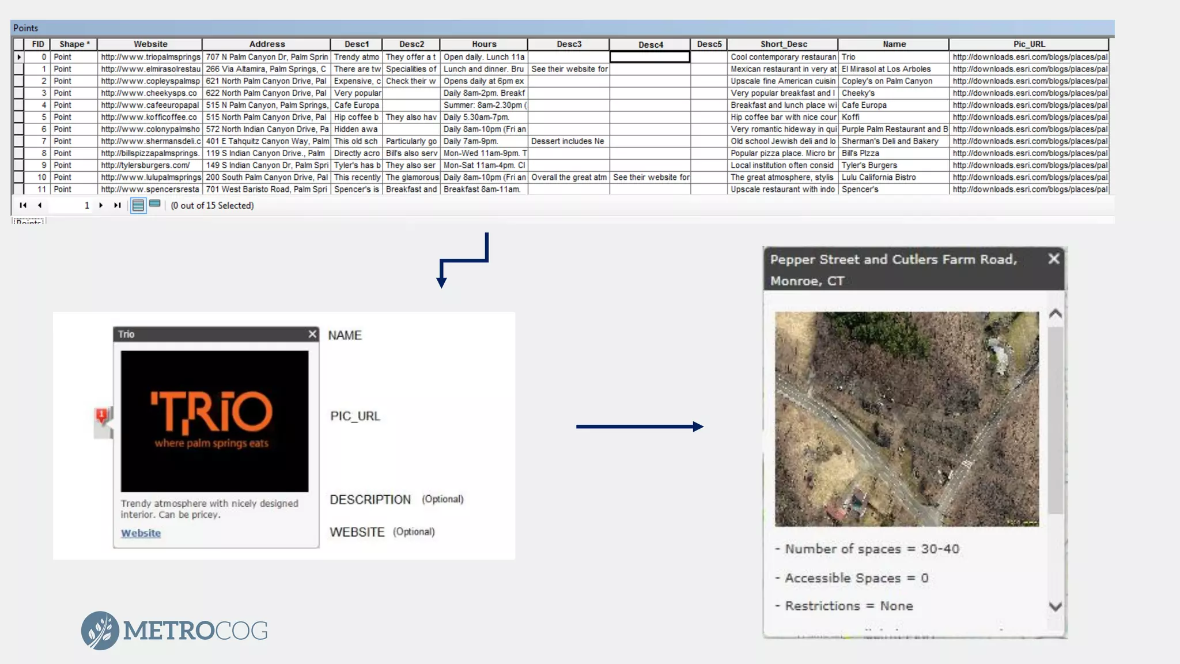Click the table options selector in header corner
The width and height of the screenshot is (1180, 664).
pyautogui.click(x=18, y=44)
